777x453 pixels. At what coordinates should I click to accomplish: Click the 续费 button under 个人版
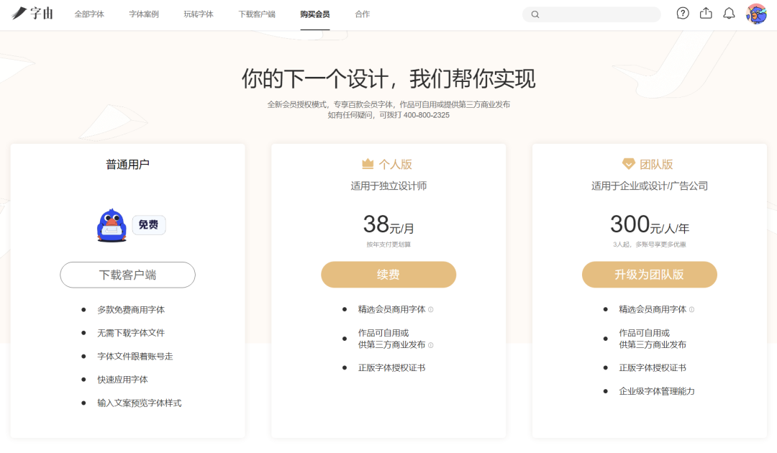pos(388,275)
